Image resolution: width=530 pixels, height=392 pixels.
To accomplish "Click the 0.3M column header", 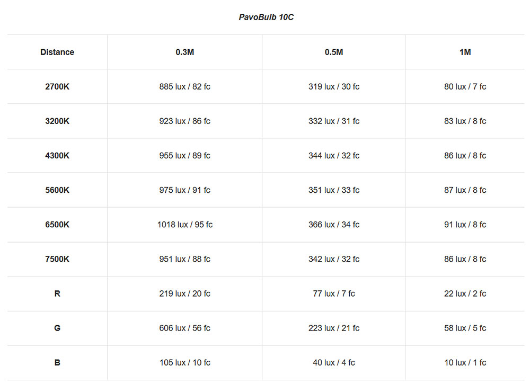I will coord(184,52).
